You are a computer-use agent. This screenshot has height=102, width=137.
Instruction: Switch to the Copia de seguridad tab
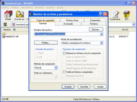tap(45, 20)
